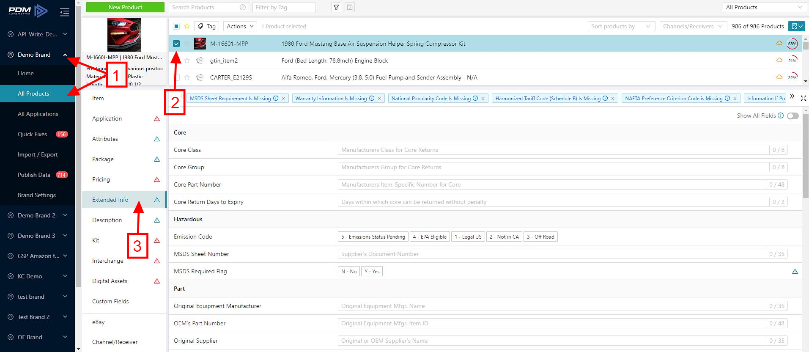Click info icon on Harmonized Tariff Code tag
This screenshot has width=809, height=352.
[x=605, y=98]
